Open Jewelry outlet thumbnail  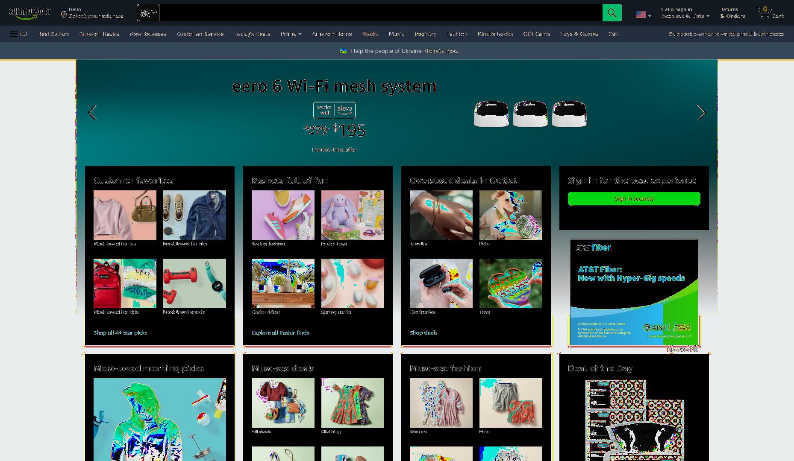click(441, 215)
